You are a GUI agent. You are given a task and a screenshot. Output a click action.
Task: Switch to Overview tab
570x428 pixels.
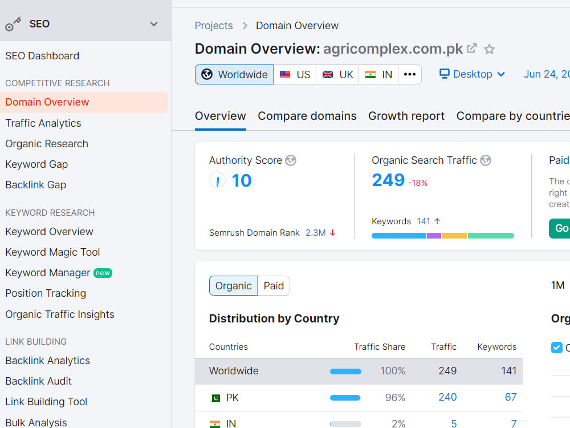pos(220,116)
